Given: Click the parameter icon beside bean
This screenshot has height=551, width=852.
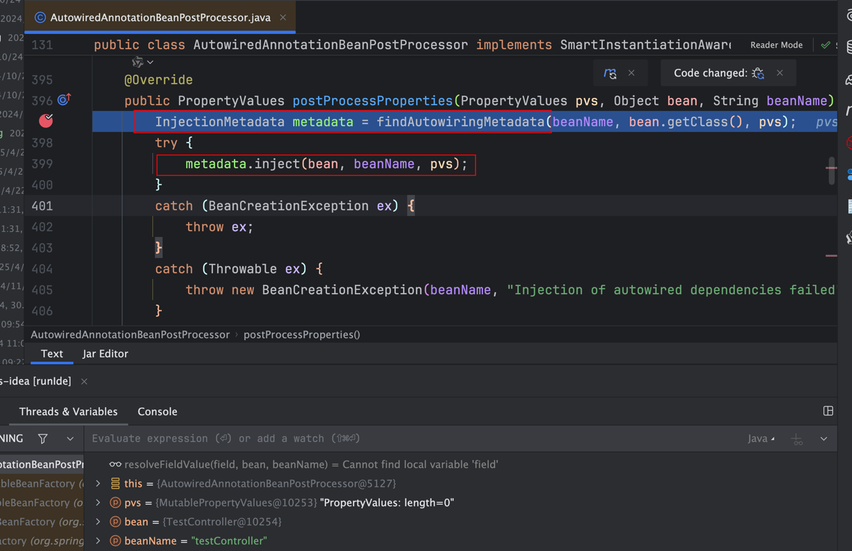Looking at the screenshot, I should pos(115,522).
